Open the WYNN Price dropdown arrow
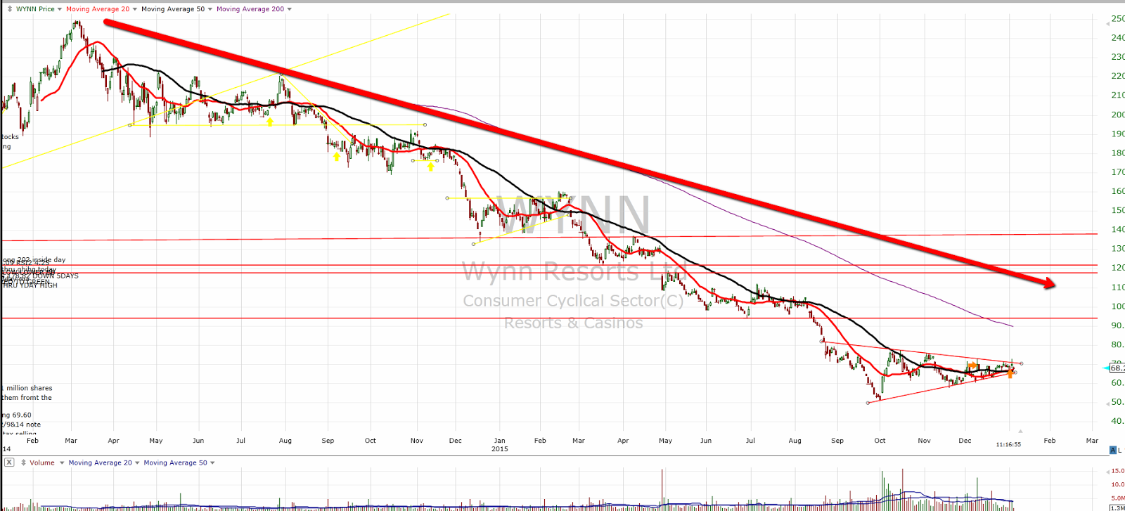1125x511 pixels. (x=60, y=9)
